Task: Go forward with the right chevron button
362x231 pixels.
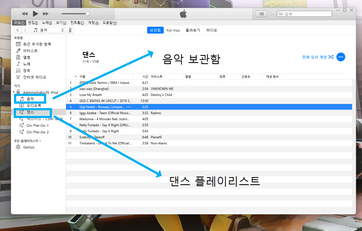Action: pyautogui.click(x=25, y=30)
